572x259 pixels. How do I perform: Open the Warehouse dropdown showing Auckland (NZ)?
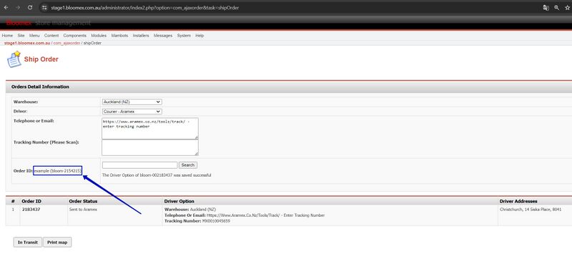click(132, 102)
